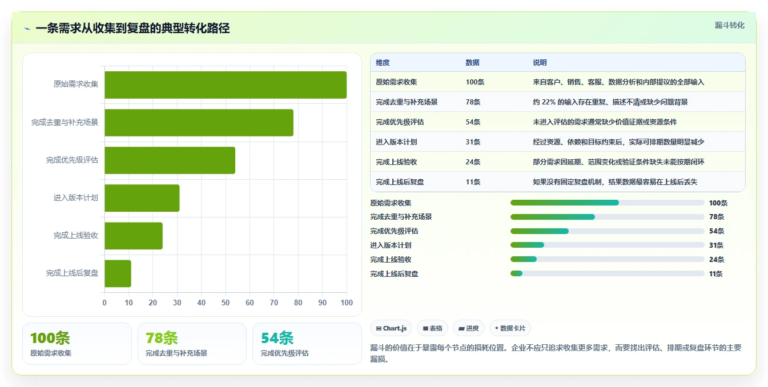Click the 100条 原始需求收集 stat card

77,344
